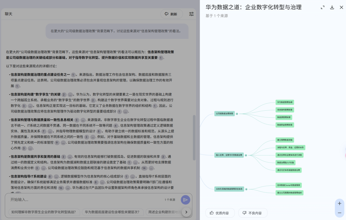Open 流程与变革、质量、运营的关系 node

click(x=290, y=148)
